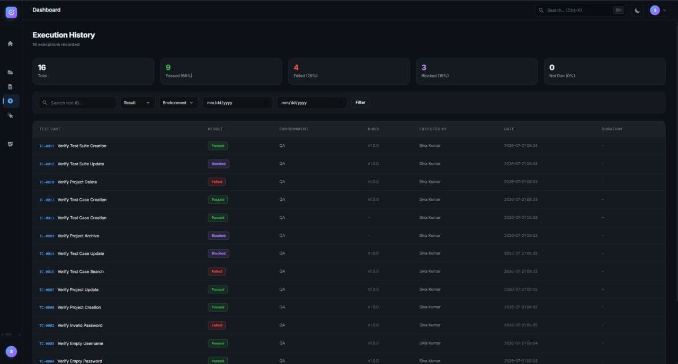
Task: Open the Result filter dropdown
Action: [137, 103]
